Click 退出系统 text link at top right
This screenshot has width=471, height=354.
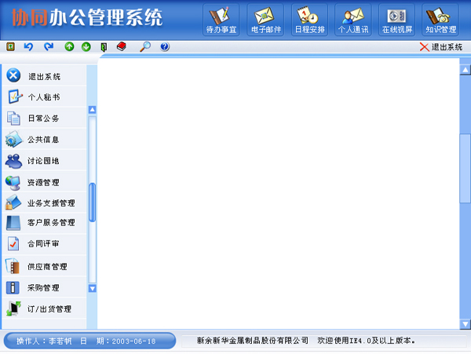pos(447,47)
